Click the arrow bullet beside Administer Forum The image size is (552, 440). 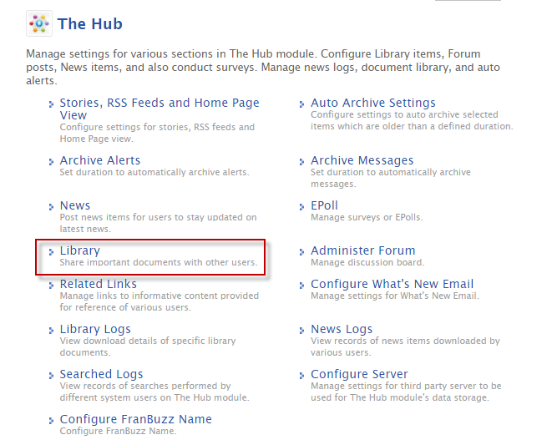[x=301, y=251]
